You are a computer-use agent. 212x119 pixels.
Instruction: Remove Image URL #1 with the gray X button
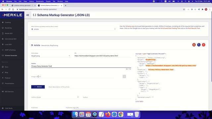pos(124,76)
